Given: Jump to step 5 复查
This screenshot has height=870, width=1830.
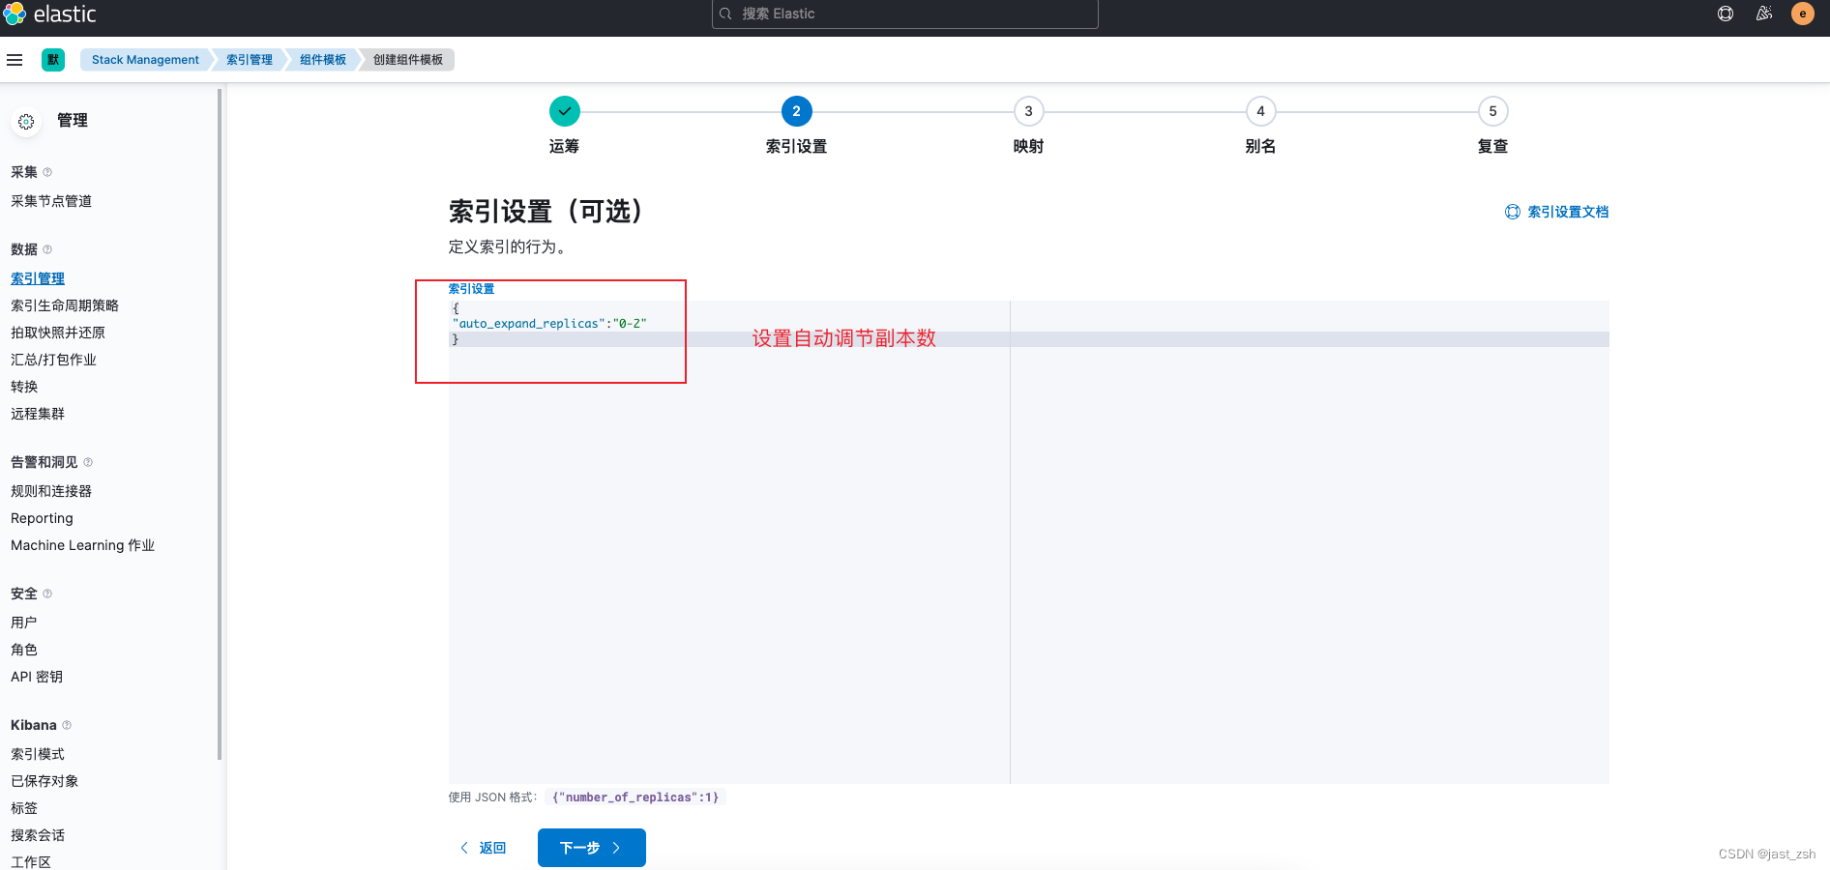Looking at the screenshot, I should [x=1493, y=111].
